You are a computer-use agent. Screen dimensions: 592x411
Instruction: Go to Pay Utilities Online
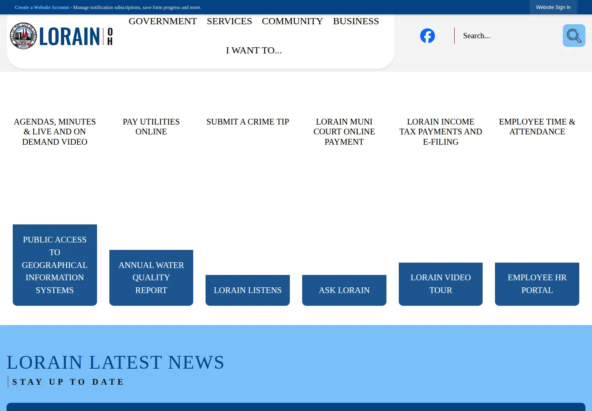(151, 127)
